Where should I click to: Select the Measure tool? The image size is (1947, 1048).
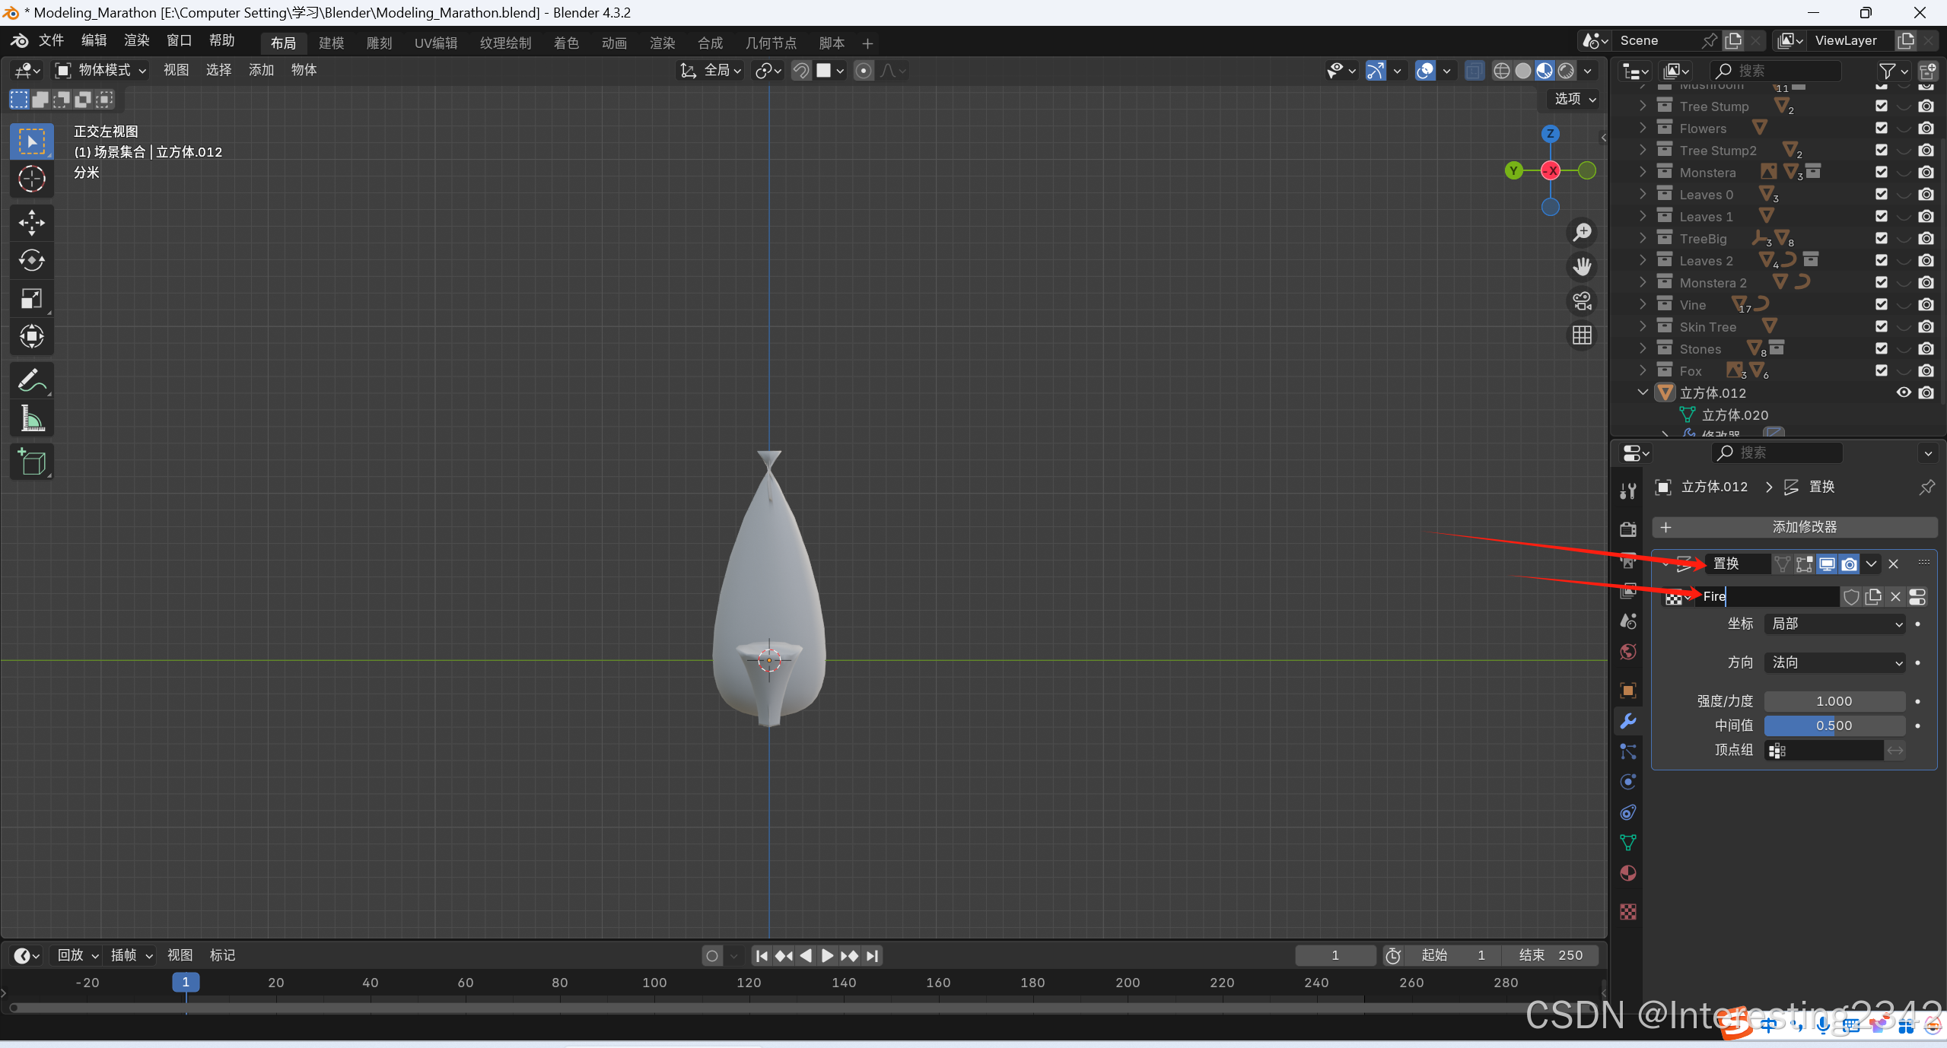pos(31,418)
